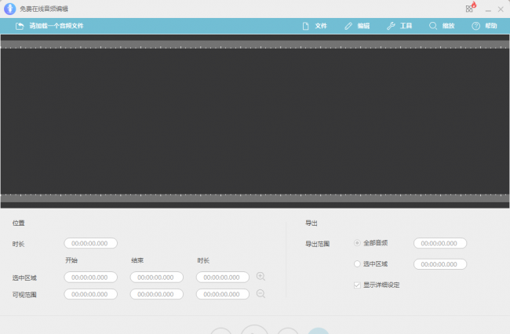Click 请加载一个音频文件 prompt text
510x334 pixels.
point(56,26)
